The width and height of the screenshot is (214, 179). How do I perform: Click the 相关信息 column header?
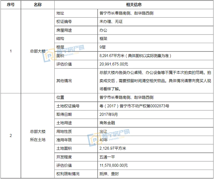[134, 5]
